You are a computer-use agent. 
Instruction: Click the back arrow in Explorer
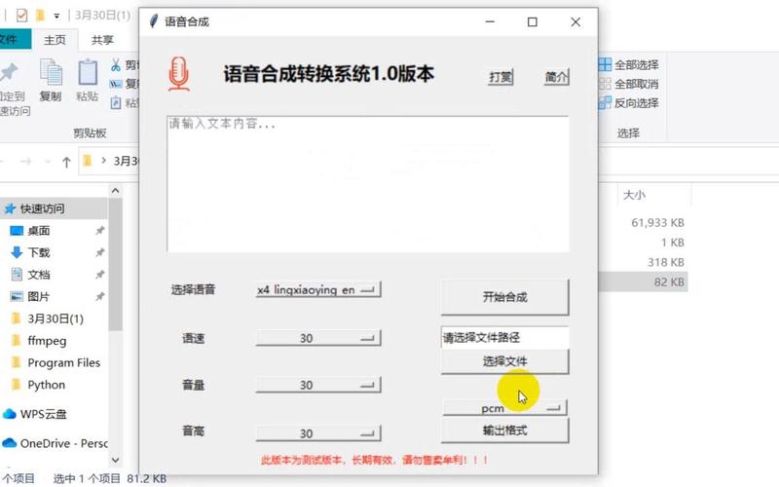click(2, 162)
